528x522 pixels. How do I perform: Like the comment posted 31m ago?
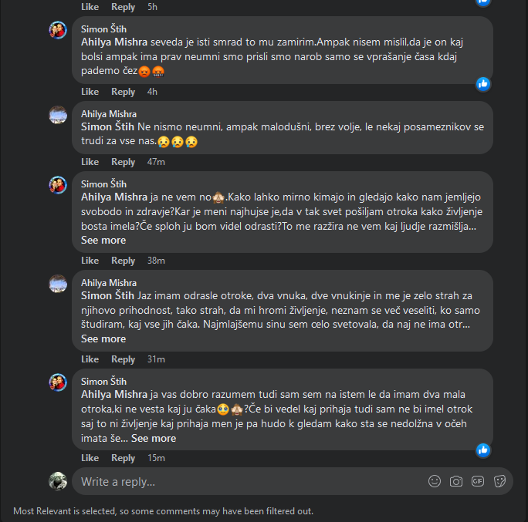click(90, 359)
